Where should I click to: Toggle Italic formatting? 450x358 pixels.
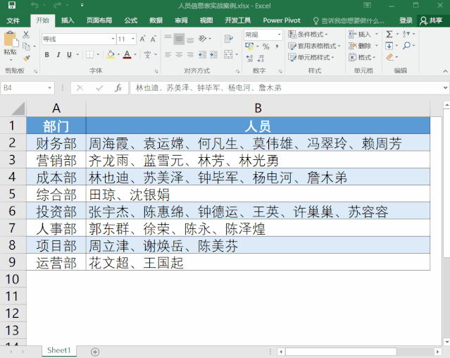(x=58, y=54)
